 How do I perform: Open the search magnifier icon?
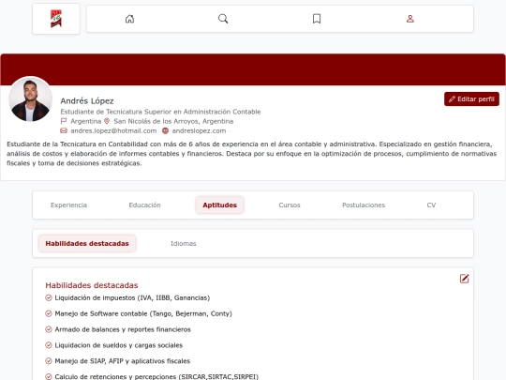coord(223,19)
